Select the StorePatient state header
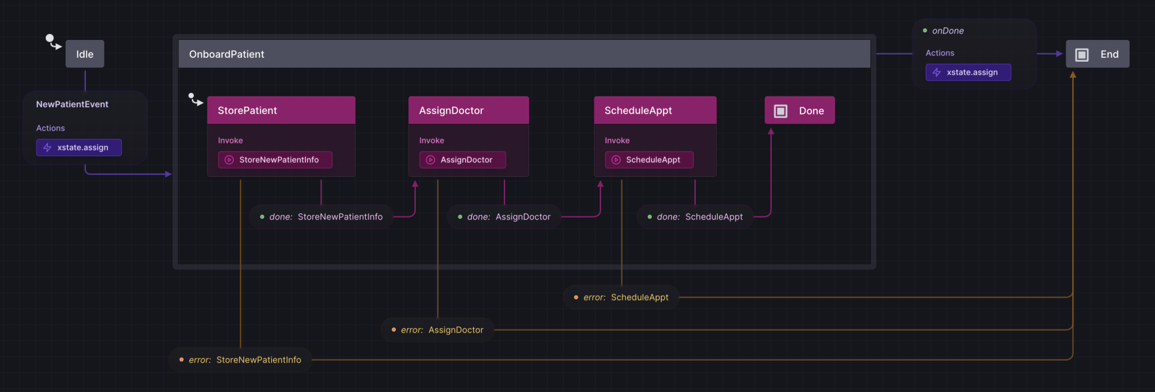 (x=281, y=110)
